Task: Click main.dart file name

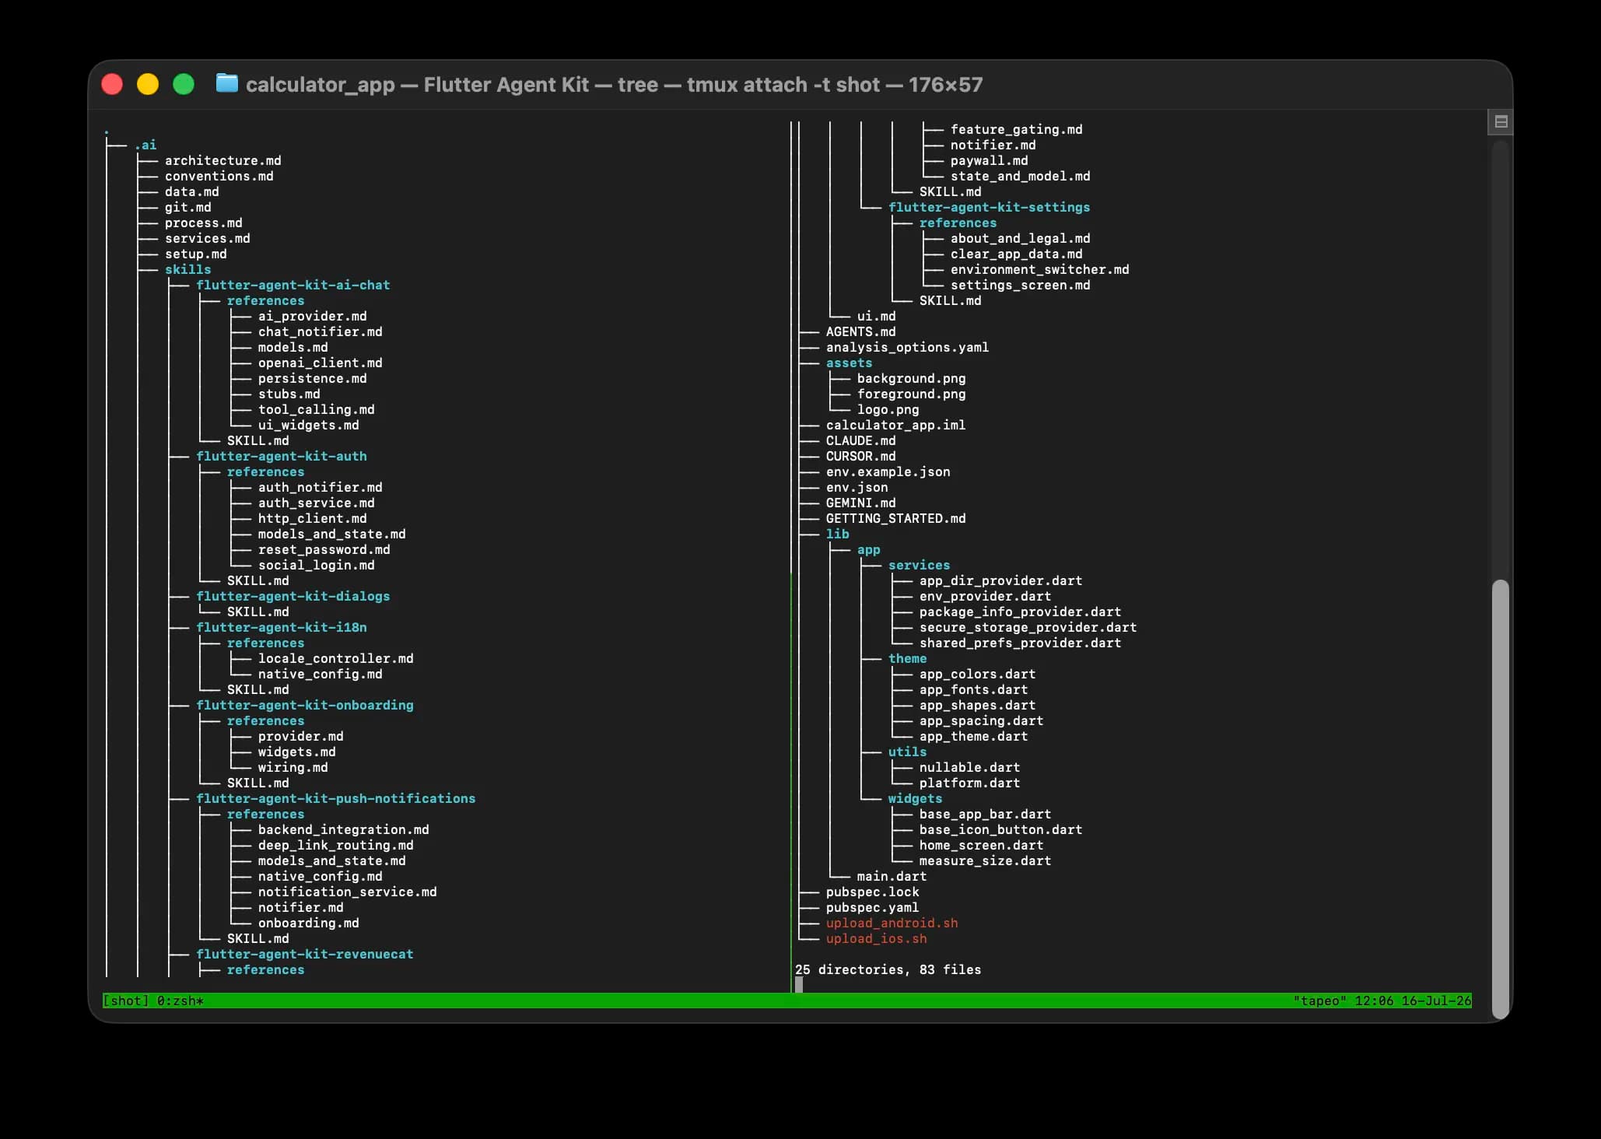Action: [x=892, y=876]
